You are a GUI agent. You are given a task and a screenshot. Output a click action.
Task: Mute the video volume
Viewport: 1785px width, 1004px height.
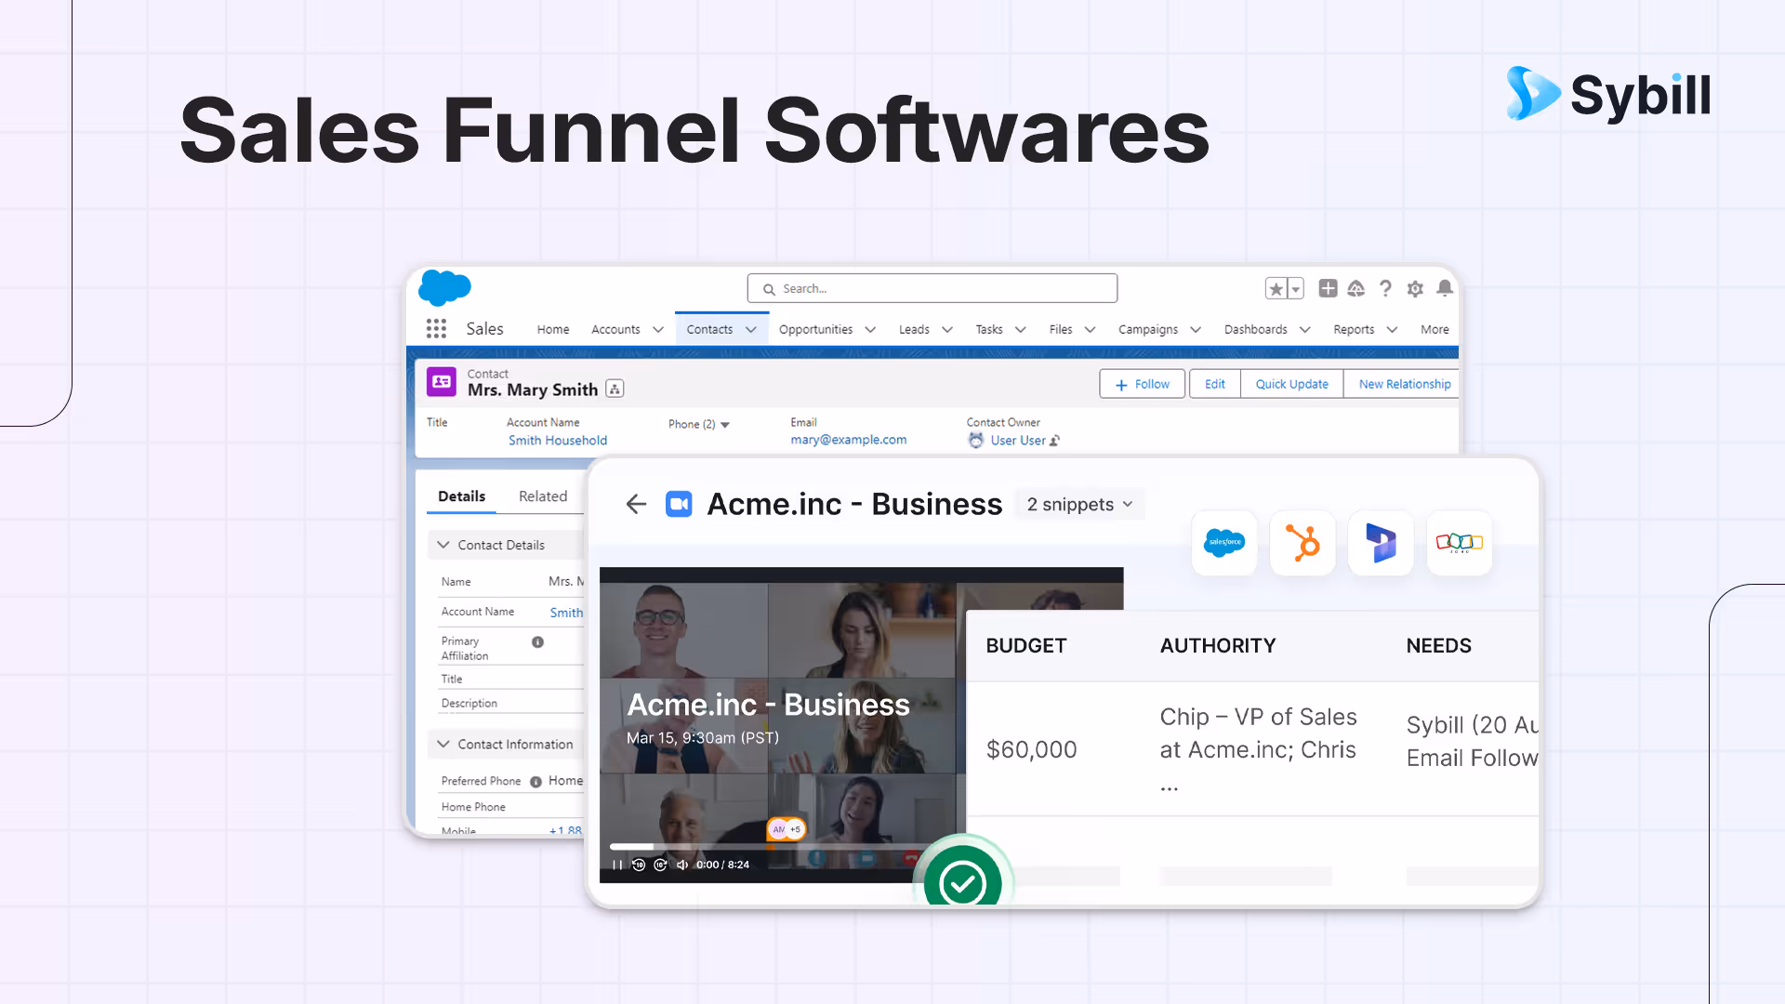pyautogui.click(x=682, y=865)
